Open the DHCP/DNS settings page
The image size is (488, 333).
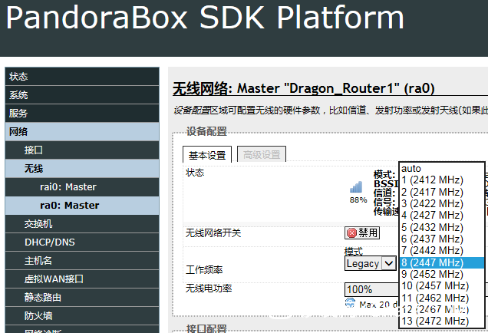(x=82, y=242)
